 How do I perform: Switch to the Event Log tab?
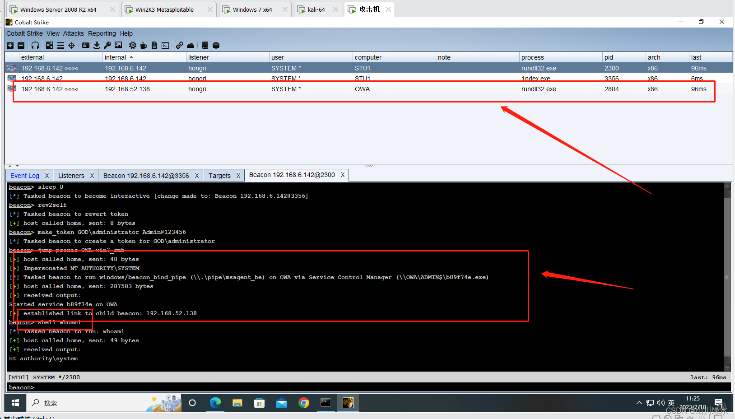(x=25, y=176)
